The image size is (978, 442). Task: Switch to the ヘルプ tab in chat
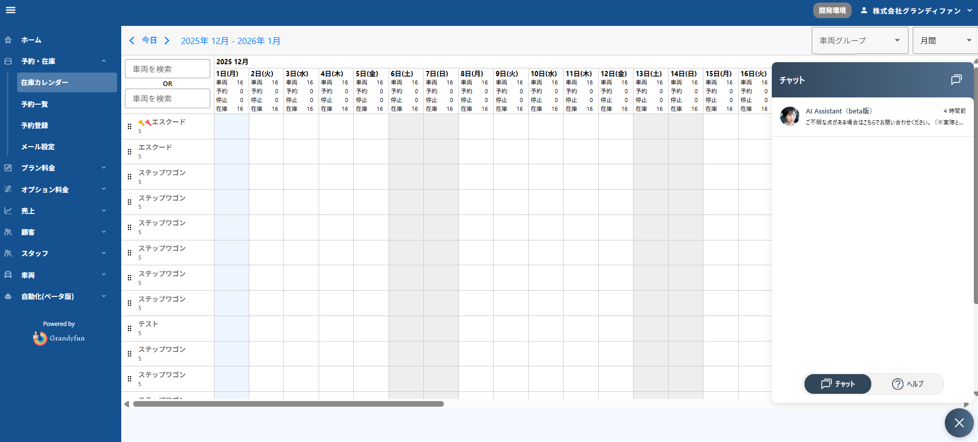pos(908,384)
